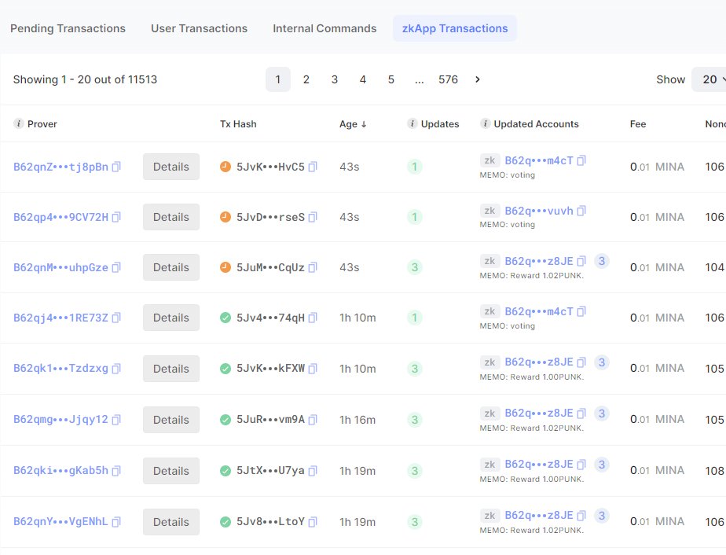
Task: Copy tx hash 5JvK•••kFXW
Action: 313,369
